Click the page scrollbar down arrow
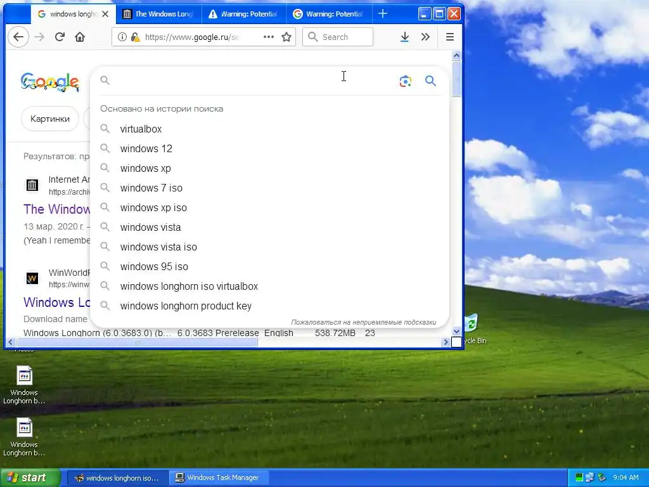This screenshot has height=487, width=649. (x=456, y=331)
